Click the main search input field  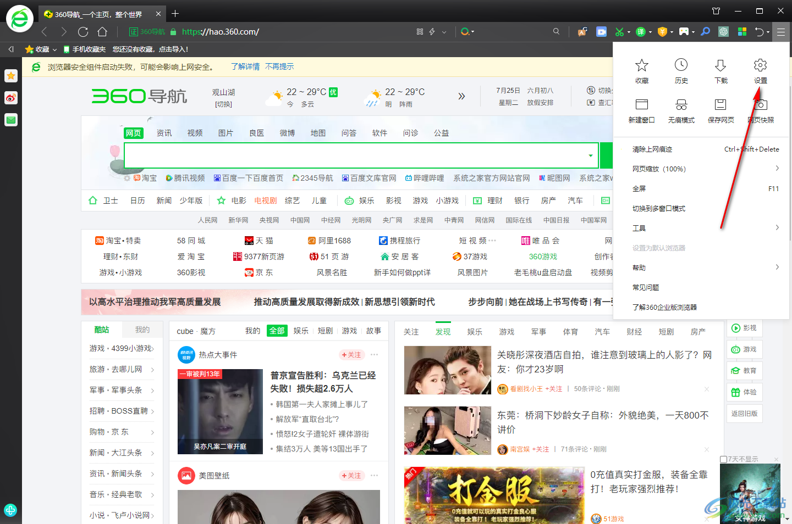361,155
